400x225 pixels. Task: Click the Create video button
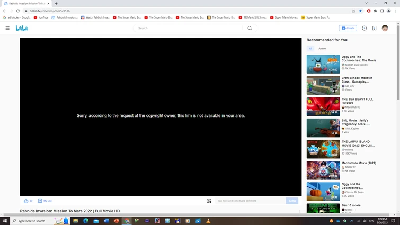tap(348, 28)
